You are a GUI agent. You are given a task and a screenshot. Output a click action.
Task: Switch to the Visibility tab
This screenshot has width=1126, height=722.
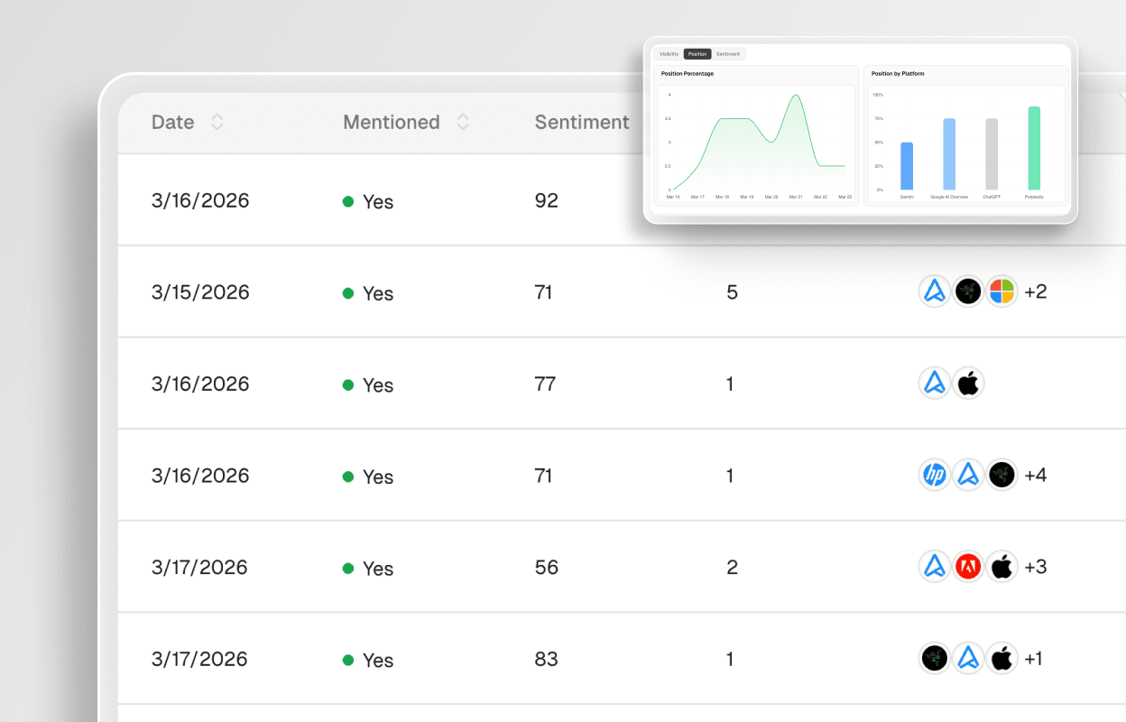tap(669, 53)
